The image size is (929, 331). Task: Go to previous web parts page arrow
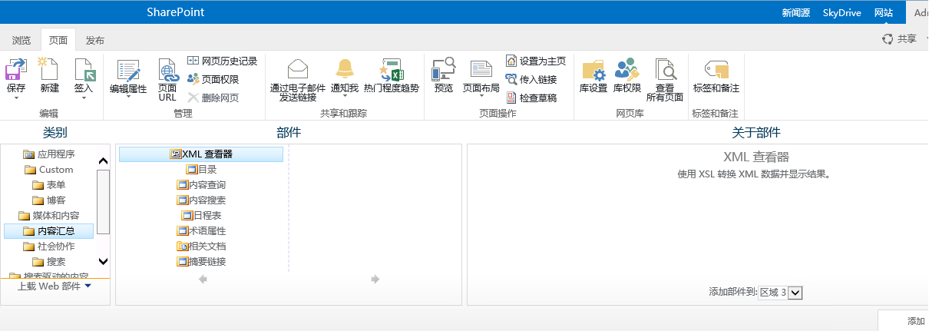(x=203, y=280)
